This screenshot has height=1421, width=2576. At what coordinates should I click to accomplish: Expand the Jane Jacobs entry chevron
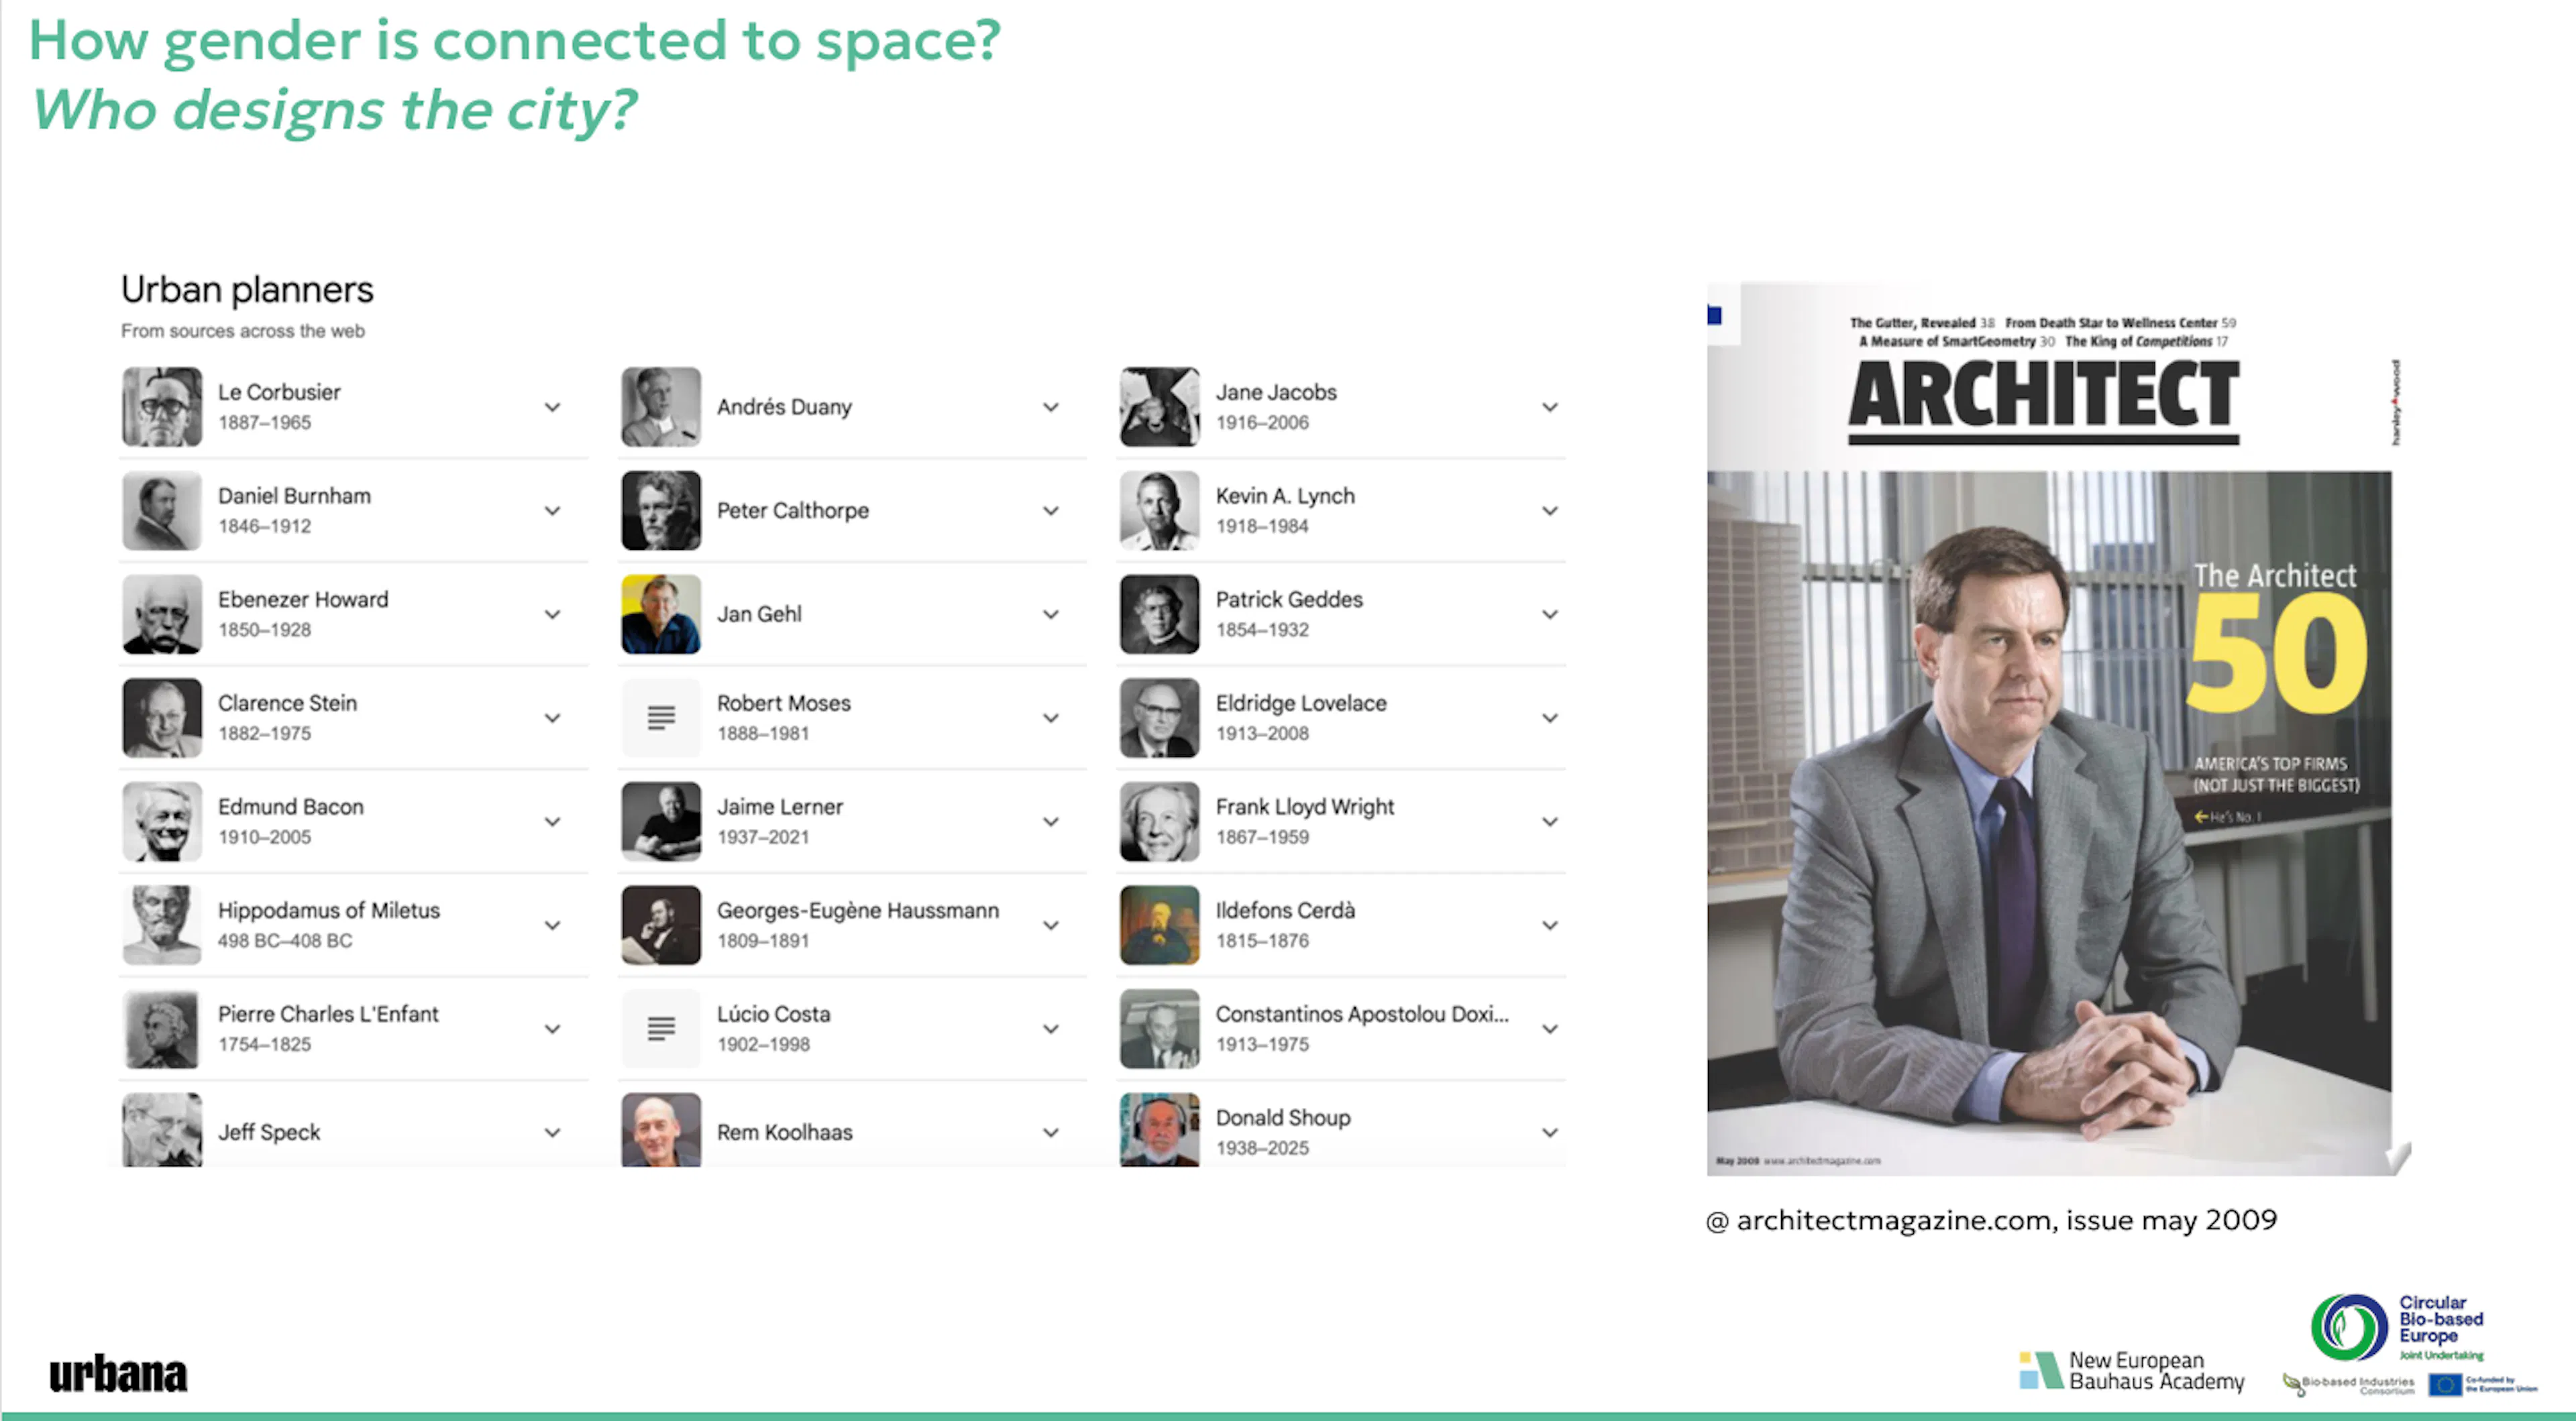point(1550,407)
